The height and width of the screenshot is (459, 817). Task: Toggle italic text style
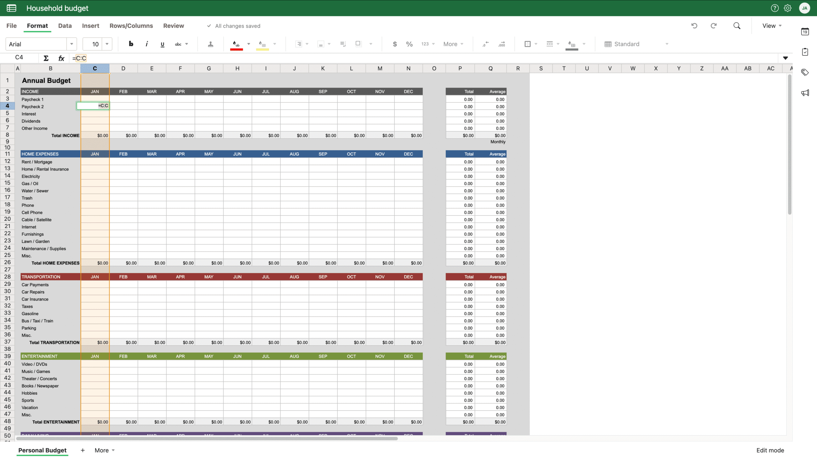pos(146,44)
